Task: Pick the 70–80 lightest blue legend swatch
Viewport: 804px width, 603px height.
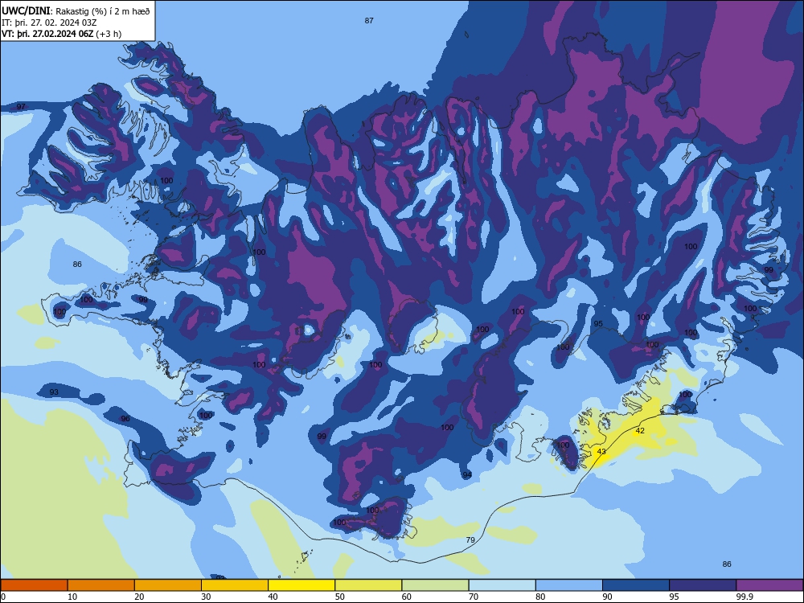Action: [x=502, y=585]
